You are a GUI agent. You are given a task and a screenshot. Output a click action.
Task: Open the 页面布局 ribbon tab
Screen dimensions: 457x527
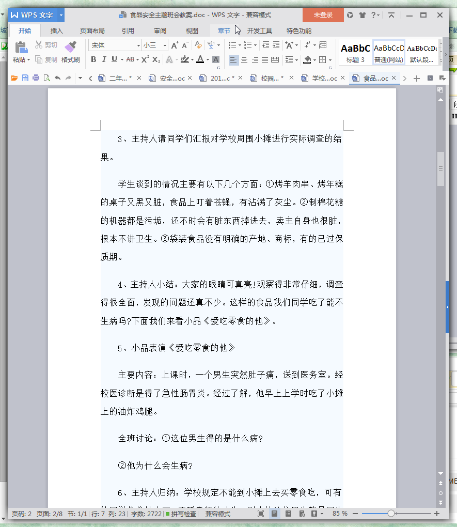click(x=92, y=30)
